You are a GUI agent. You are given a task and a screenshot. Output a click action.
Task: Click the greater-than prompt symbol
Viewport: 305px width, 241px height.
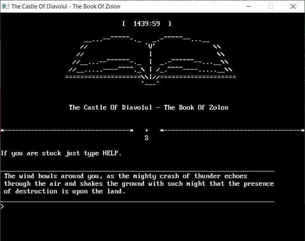point(2,206)
